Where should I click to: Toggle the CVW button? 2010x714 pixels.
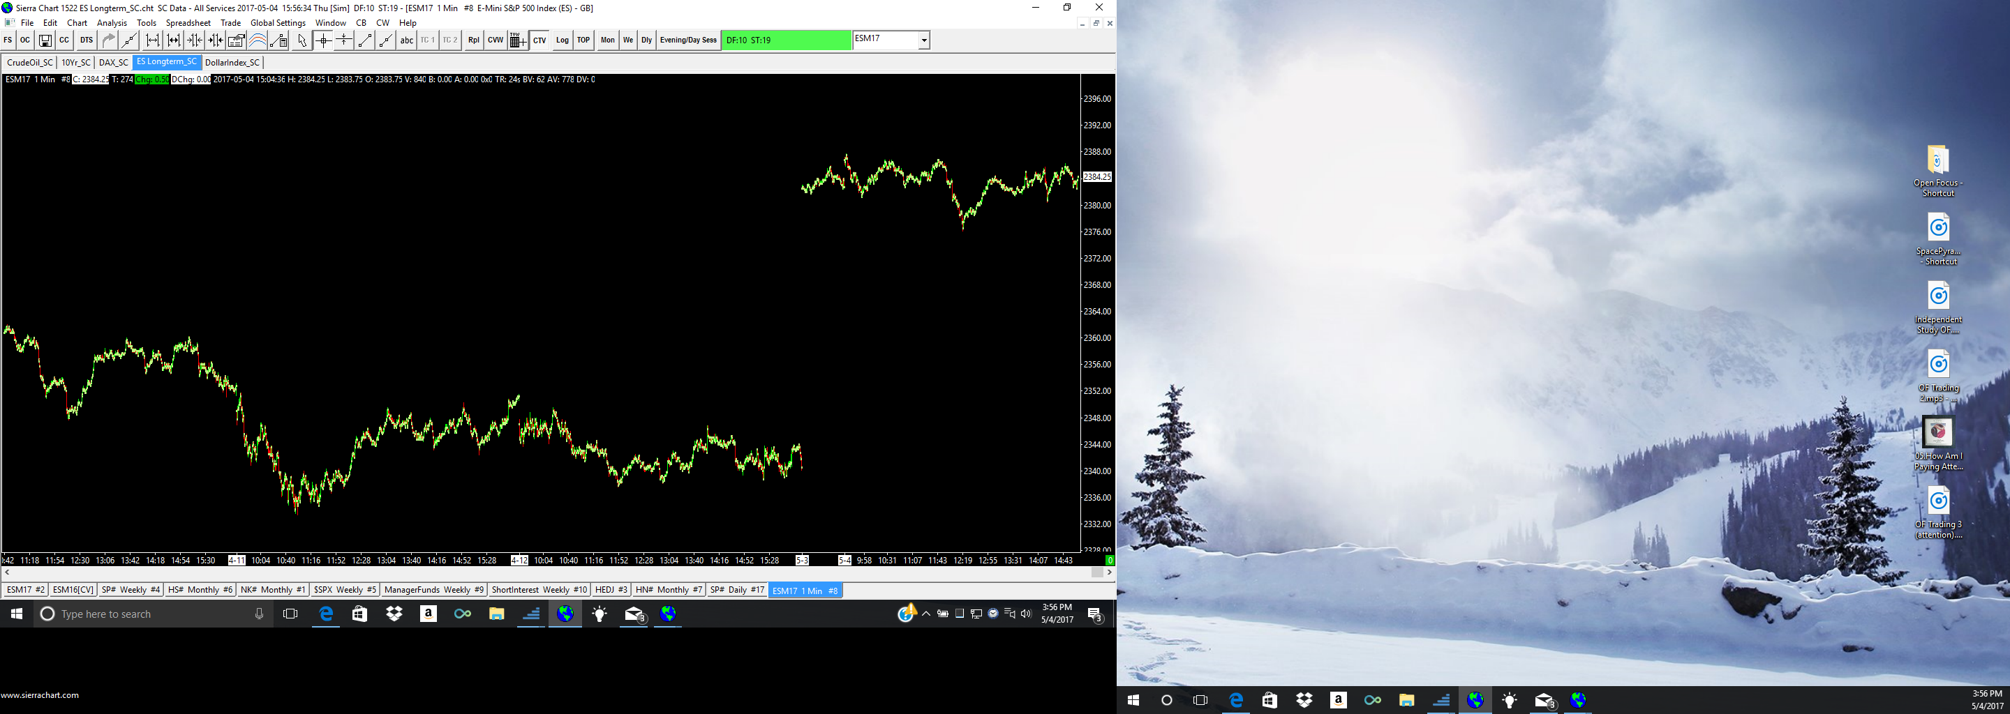pyautogui.click(x=496, y=40)
